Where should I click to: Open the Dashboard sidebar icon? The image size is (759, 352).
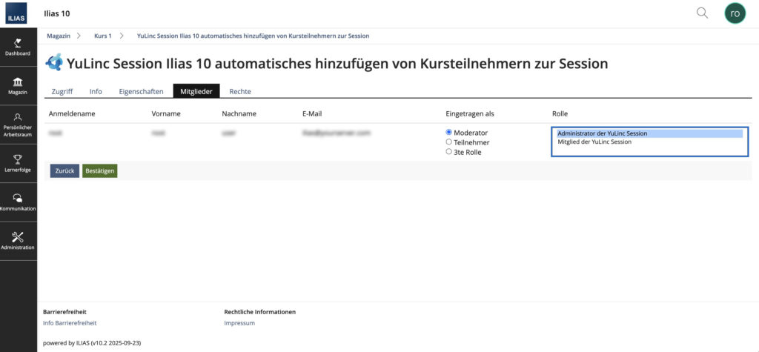point(18,47)
